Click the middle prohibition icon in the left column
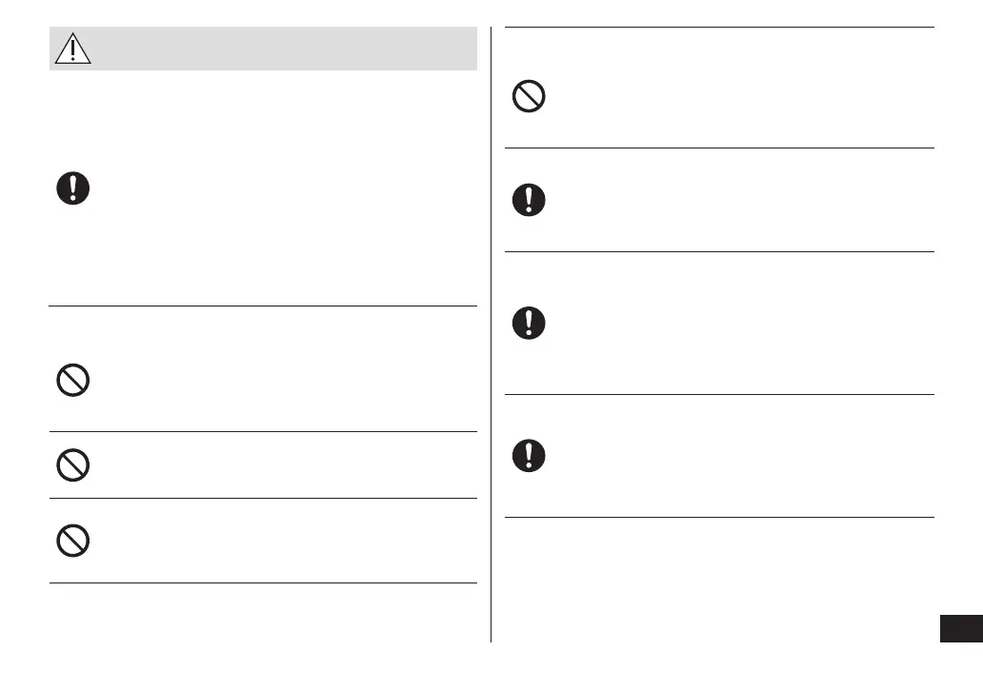The image size is (983, 691). coord(73,464)
